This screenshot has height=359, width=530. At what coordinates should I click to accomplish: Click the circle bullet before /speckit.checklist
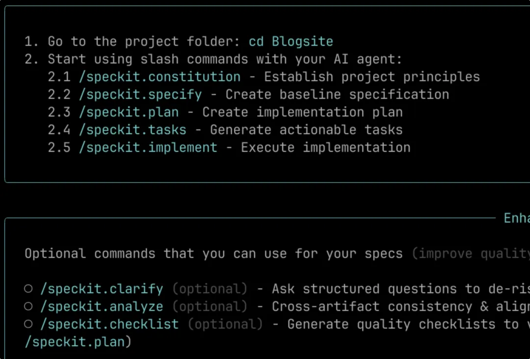(28, 324)
